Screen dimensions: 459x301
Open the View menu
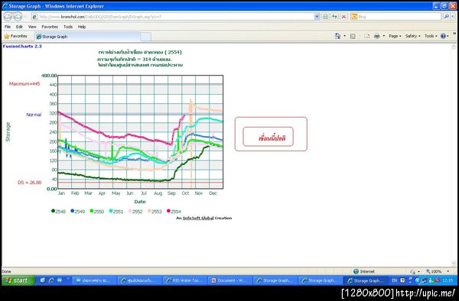(32, 27)
